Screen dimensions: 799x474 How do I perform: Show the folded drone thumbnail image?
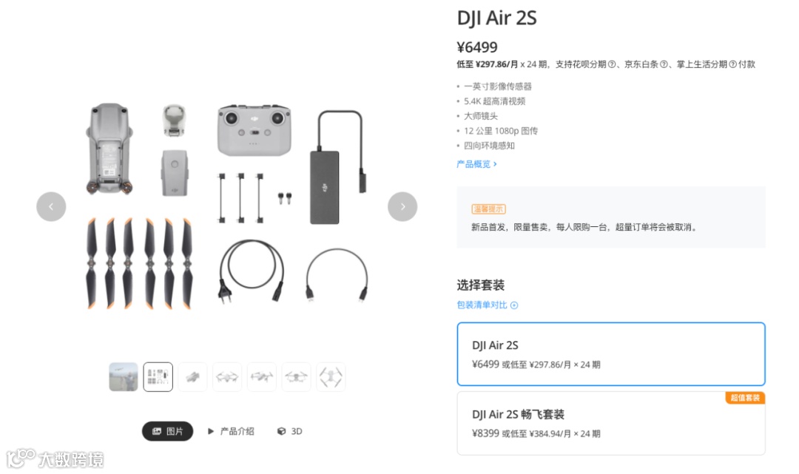pyautogui.click(x=192, y=376)
